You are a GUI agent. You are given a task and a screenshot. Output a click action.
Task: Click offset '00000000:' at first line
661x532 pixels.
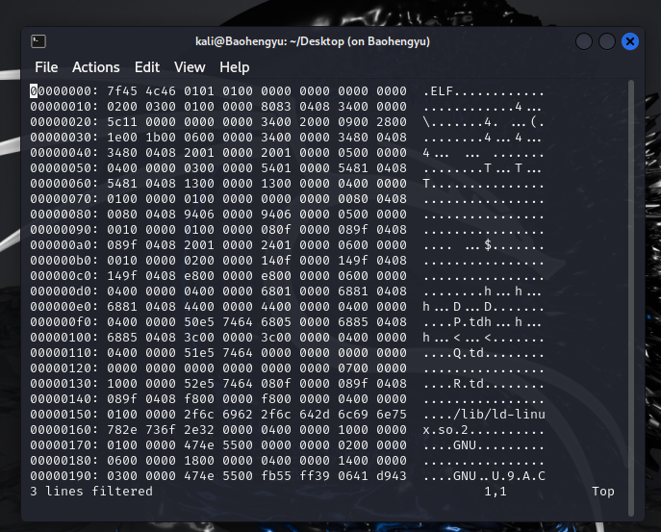coord(64,91)
